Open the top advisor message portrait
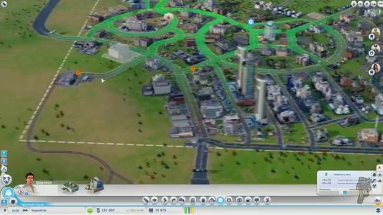Viewport: 383px width, 215px height. coord(376,32)
